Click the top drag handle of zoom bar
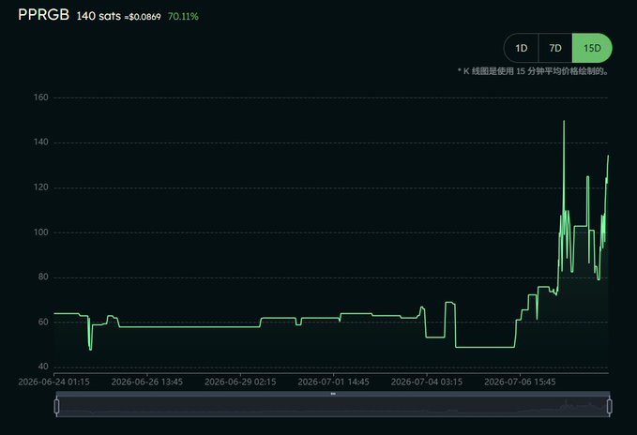 coord(333,394)
